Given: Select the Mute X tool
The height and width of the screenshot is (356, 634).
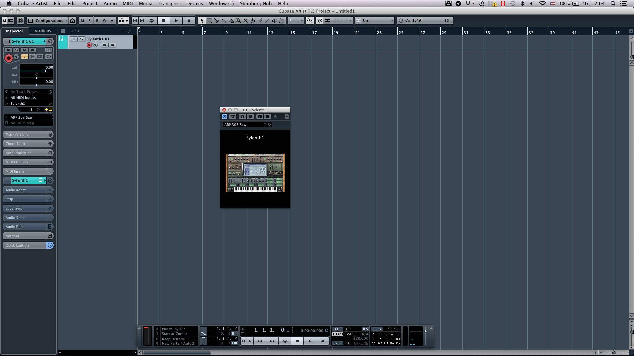Looking at the screenshot, I should [246, 21].
